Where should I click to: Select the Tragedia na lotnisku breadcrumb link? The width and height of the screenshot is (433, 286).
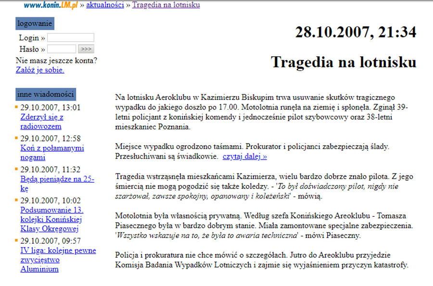[166, 5]
